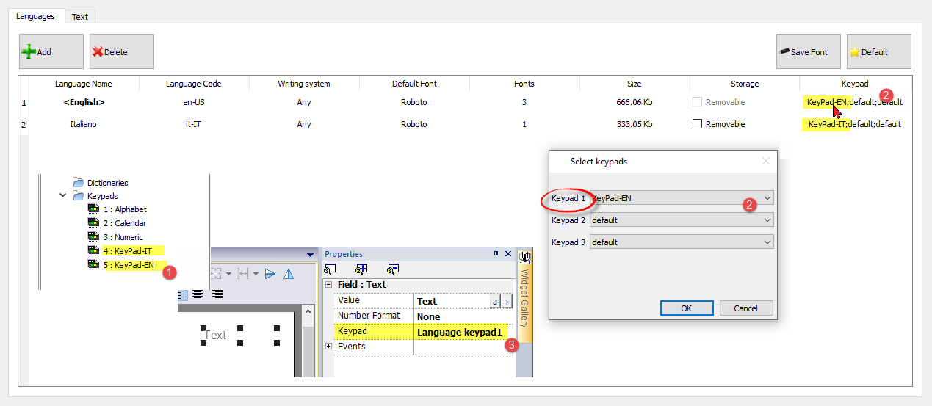932x406 pixels.
Task: Click the <English> language name cell
Action: coord(83,102)
